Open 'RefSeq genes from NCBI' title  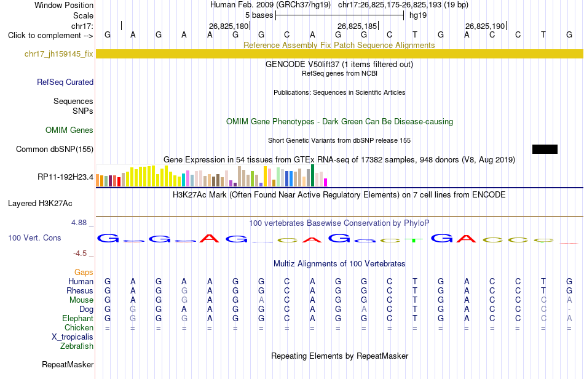click(x=339, y=73)
